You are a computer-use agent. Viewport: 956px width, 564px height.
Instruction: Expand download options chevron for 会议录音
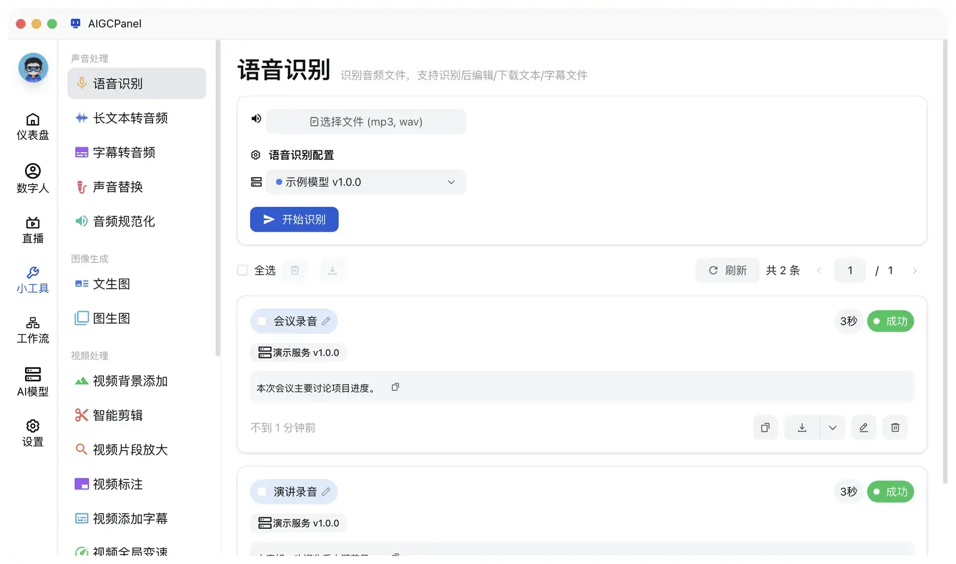832,427
